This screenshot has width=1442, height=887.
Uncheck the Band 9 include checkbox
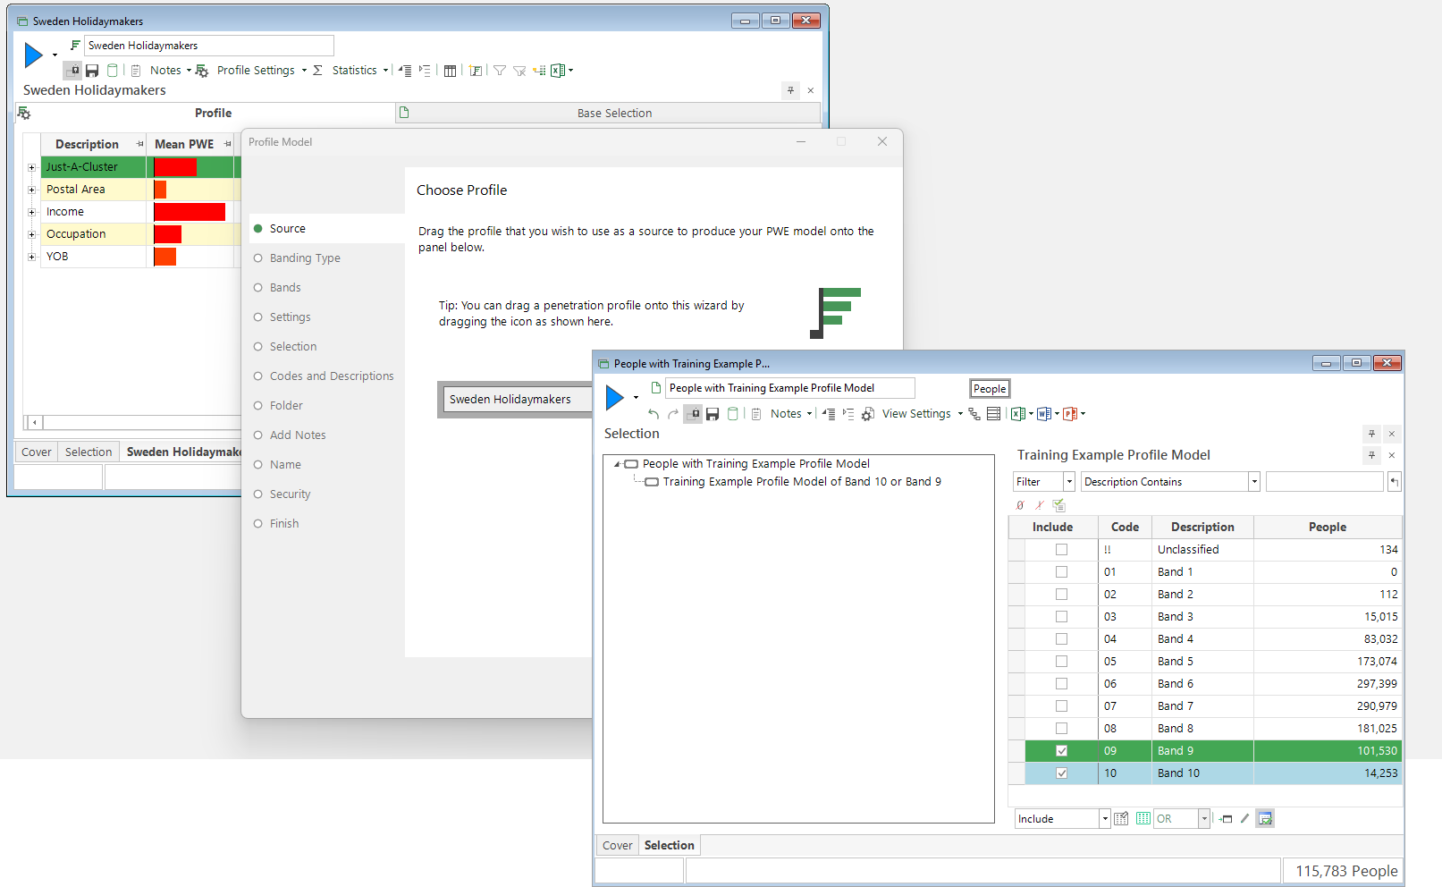point(1061,751)
